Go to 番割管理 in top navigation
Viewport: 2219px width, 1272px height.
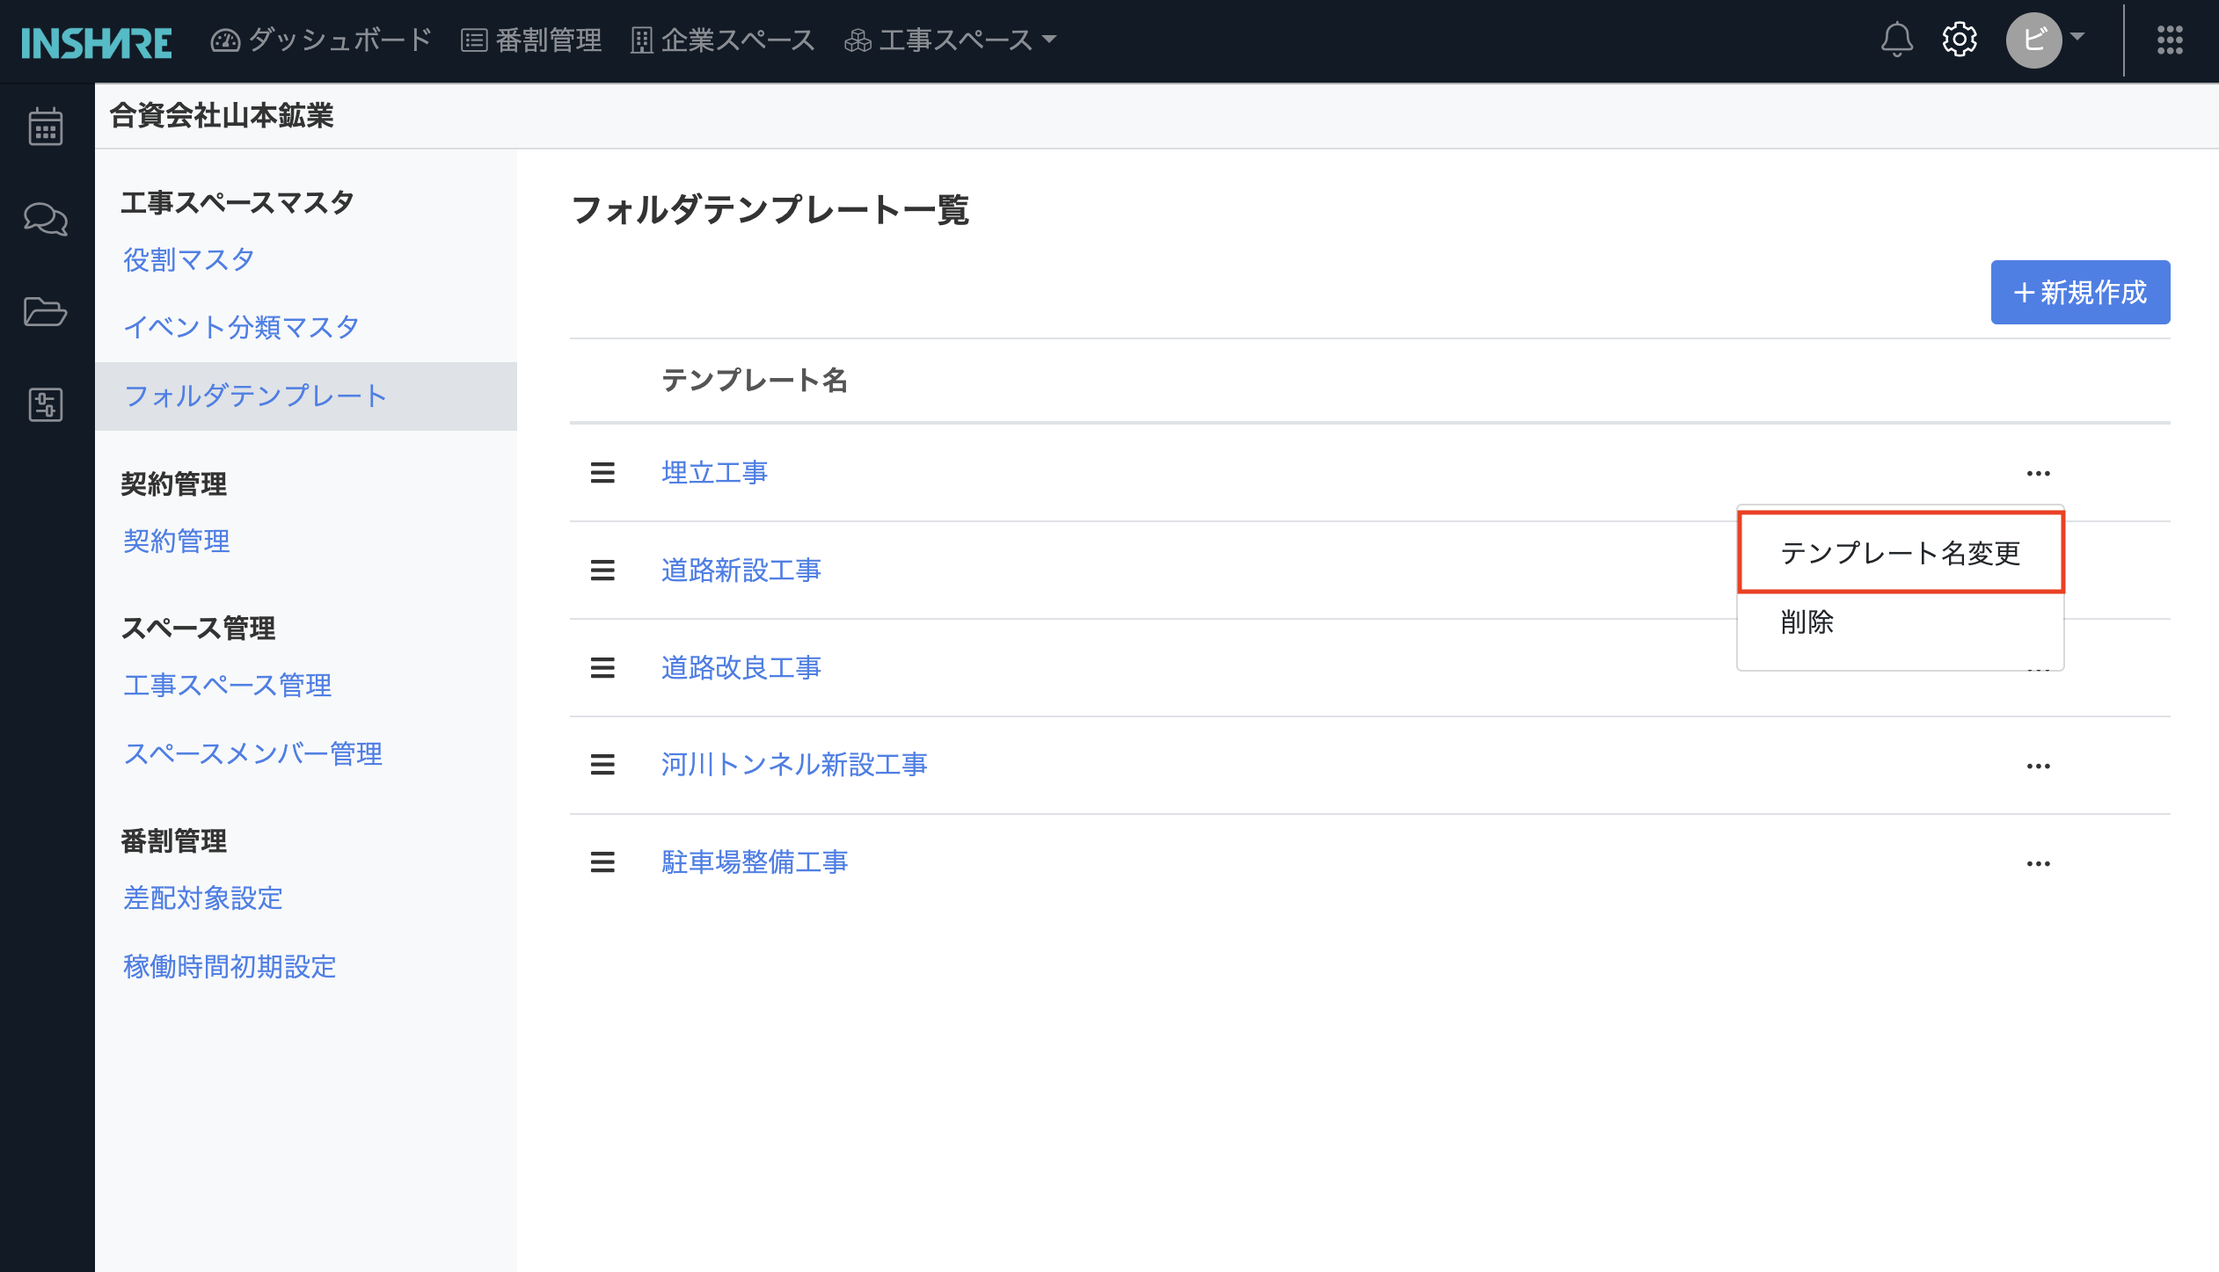pos(531,40)
